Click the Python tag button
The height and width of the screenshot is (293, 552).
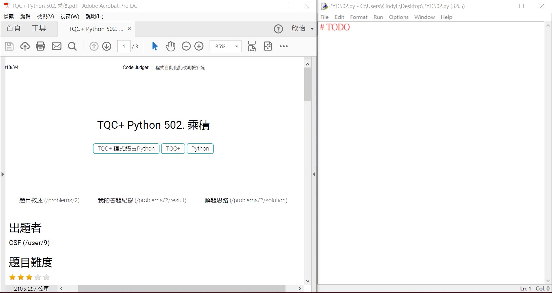[x=200, y=149]
